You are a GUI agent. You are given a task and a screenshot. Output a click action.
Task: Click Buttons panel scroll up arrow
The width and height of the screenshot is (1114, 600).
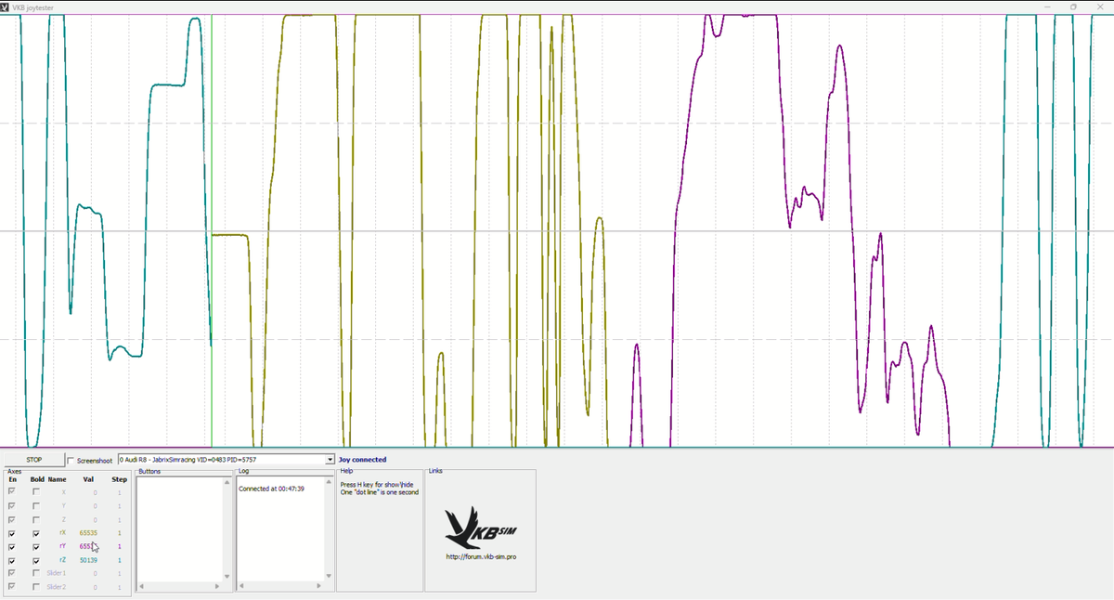click(x=228, y=481)
